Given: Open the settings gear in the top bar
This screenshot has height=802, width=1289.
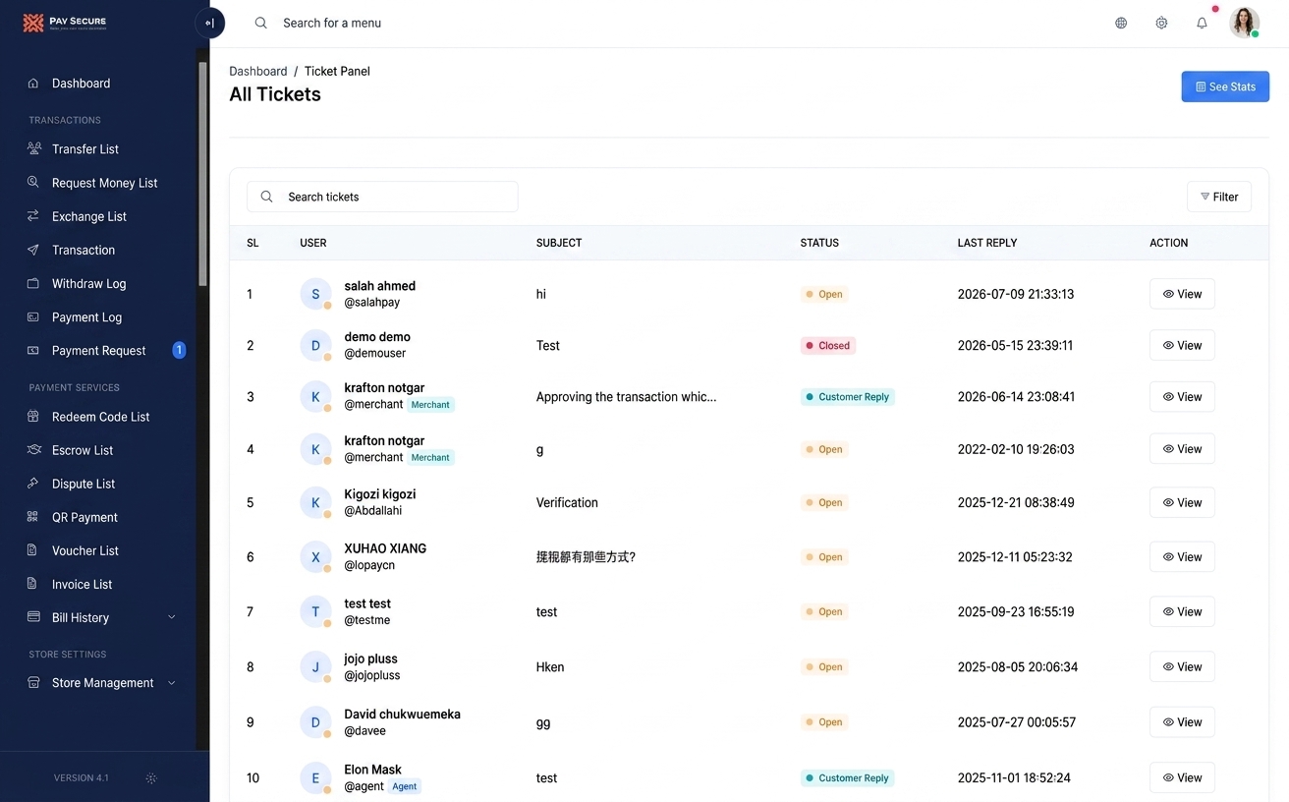Looking at the screenshot, I should [x=1161, y=23].
